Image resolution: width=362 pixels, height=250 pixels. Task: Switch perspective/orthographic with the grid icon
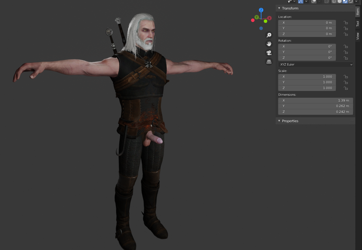click(x=269, y=61)
